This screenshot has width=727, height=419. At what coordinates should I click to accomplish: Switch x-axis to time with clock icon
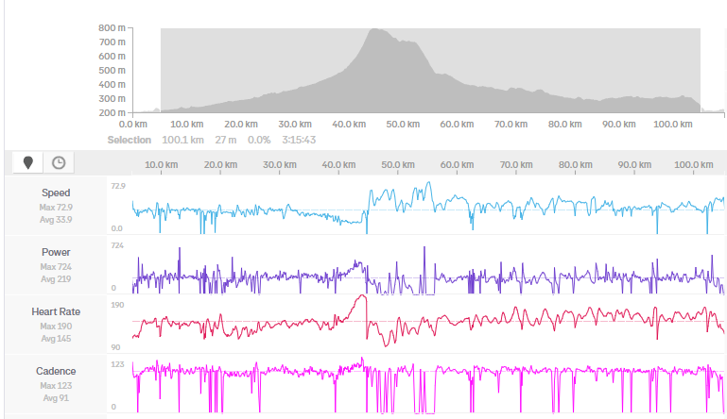(59, 162)
